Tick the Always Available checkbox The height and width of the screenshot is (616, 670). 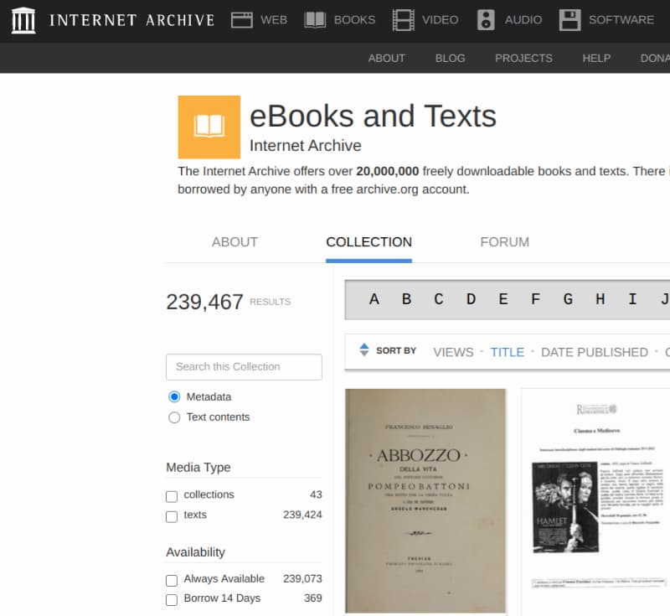click(172, 580)
